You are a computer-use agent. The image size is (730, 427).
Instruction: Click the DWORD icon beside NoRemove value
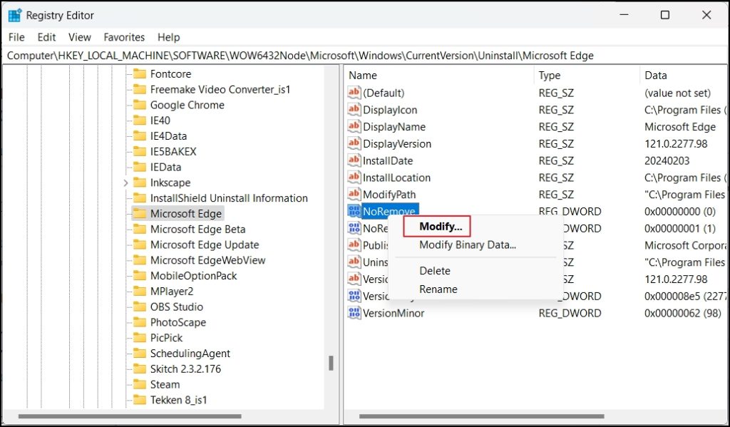coord(354,211)
